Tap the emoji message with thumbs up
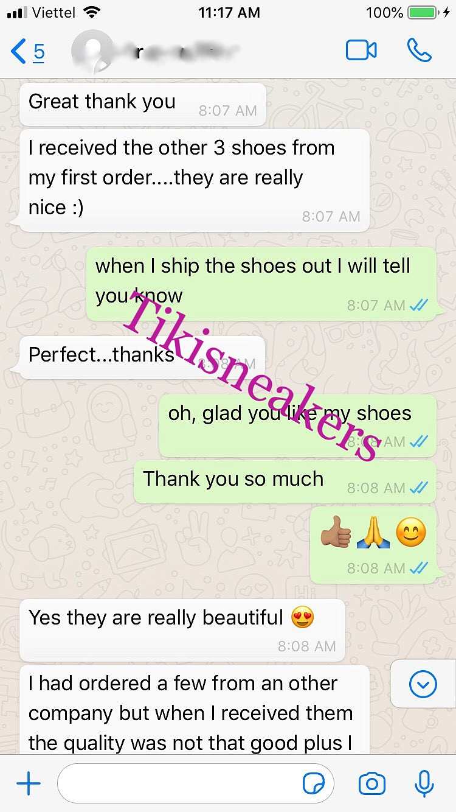 point(373,545)
